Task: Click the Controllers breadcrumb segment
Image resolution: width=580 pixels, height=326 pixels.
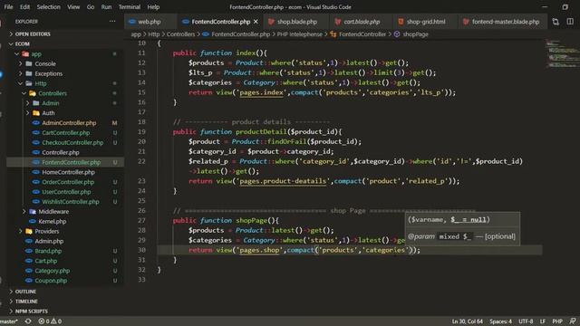Action: tap(180, 34)
